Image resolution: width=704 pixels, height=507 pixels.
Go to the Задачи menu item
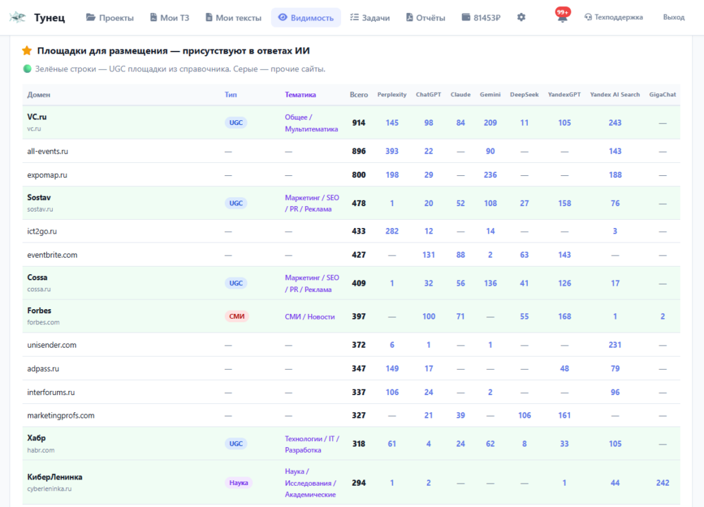(370, 17)
